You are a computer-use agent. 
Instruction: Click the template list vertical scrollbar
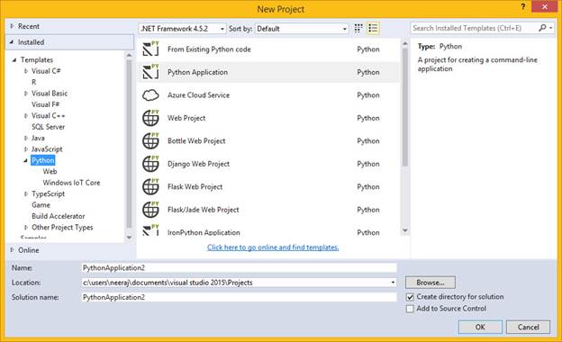[405, 107]
